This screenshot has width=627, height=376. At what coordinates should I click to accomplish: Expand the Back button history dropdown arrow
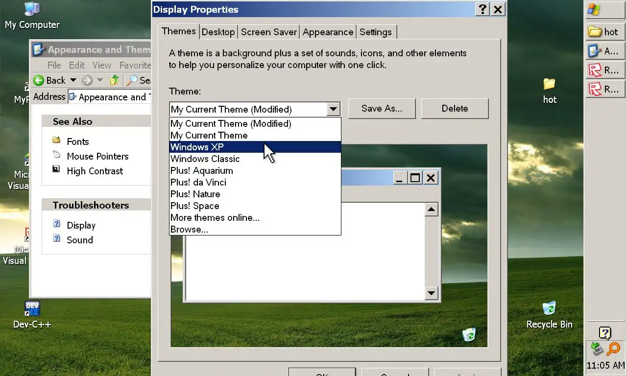(73, 80)
